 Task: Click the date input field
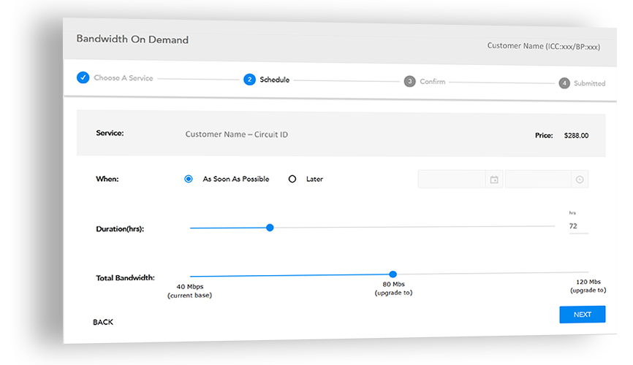click(451, 179)
